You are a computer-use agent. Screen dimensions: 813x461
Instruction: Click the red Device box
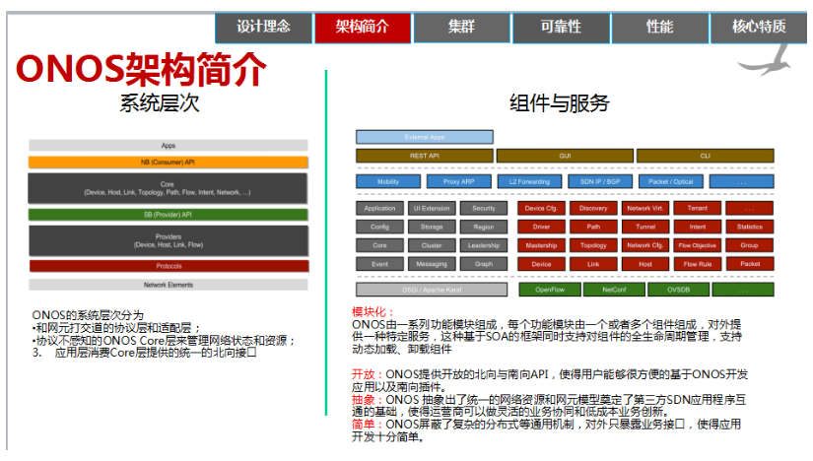[541, 264]
